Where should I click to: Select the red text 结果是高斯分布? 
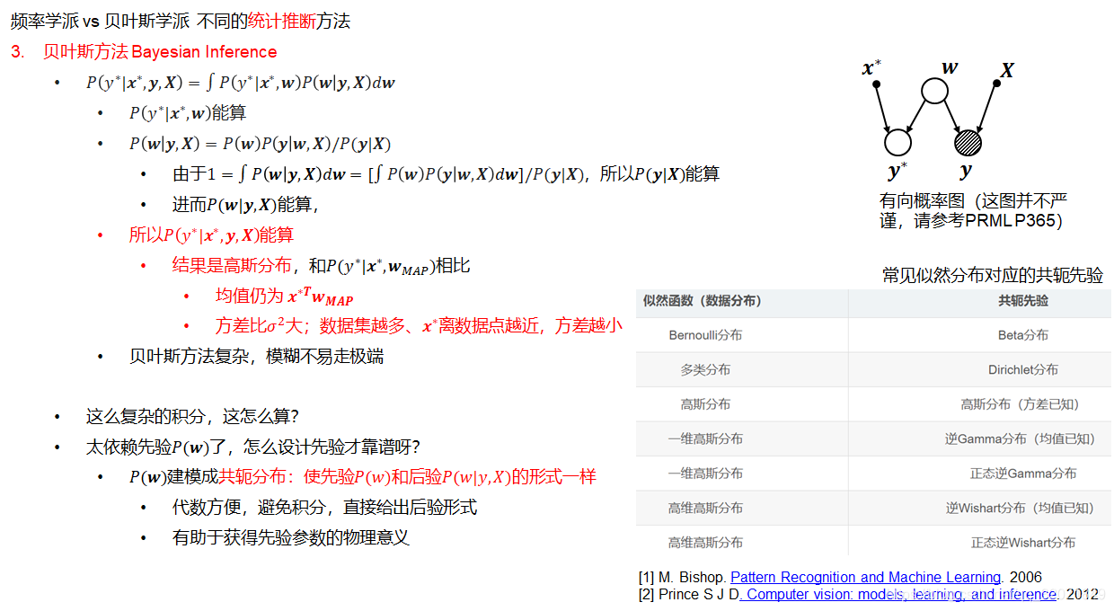(232, 266)
